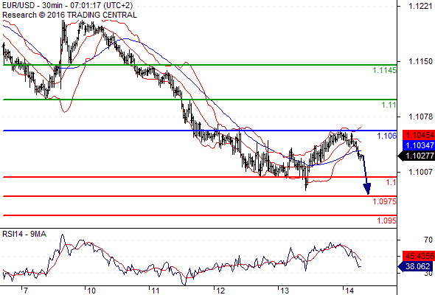Click the red 1.10454 price tag

[x=419, y=135]
